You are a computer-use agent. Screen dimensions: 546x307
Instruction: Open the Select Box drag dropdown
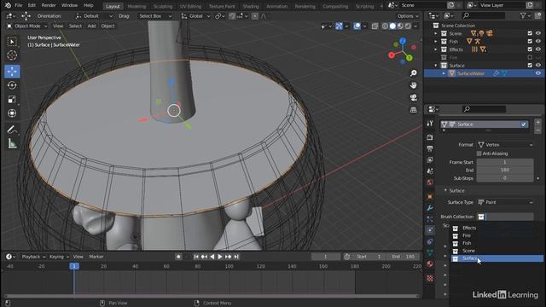(x=155, y=16)
